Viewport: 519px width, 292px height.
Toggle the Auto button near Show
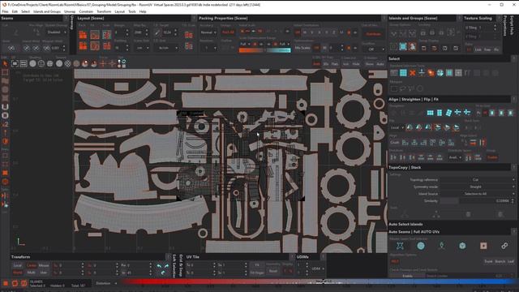tap(380, 64)
